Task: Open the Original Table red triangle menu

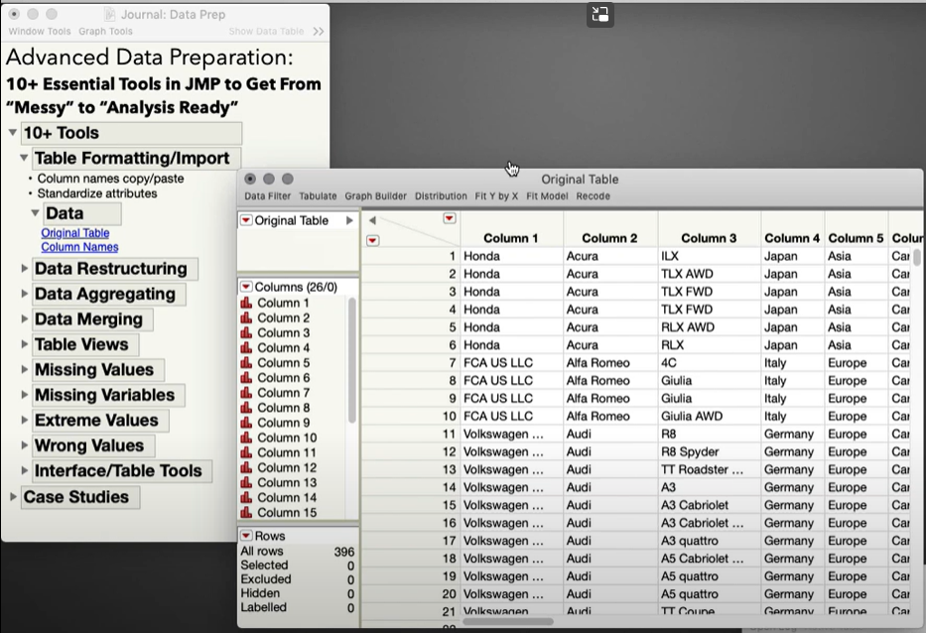Action: (245, 220)
